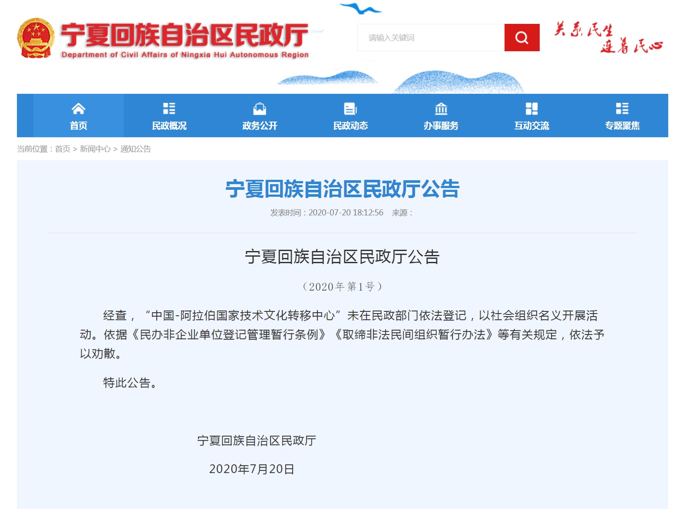683x509 pixels.
Task: Open the 民政概况 menu item
Action: pyautogui.click(x=169, y=116)
